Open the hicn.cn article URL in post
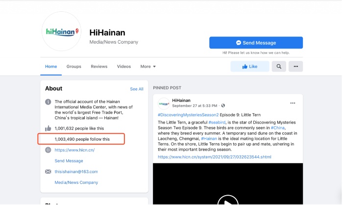Image resolution: width=343 pixels, height=205 pixels. [215, 157]
